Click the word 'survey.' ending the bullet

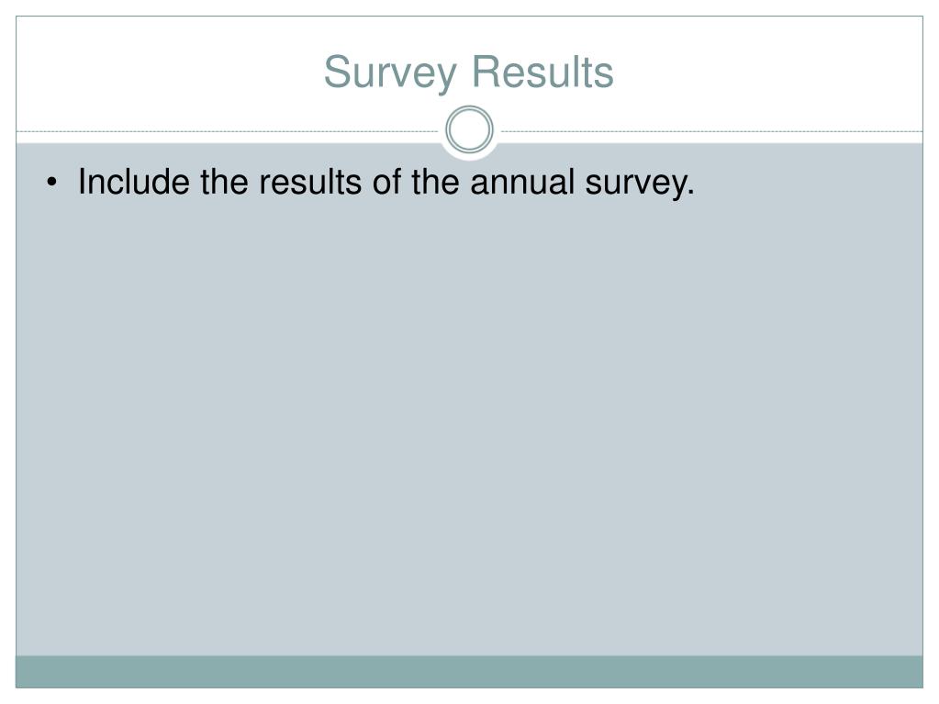(x=640, y=185)
